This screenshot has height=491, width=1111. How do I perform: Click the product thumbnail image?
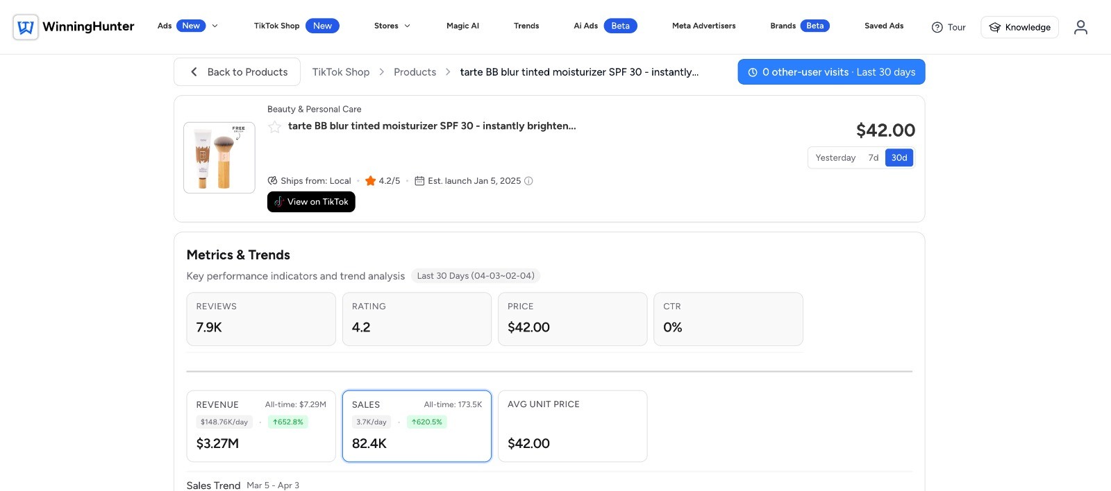click(219, 157)
